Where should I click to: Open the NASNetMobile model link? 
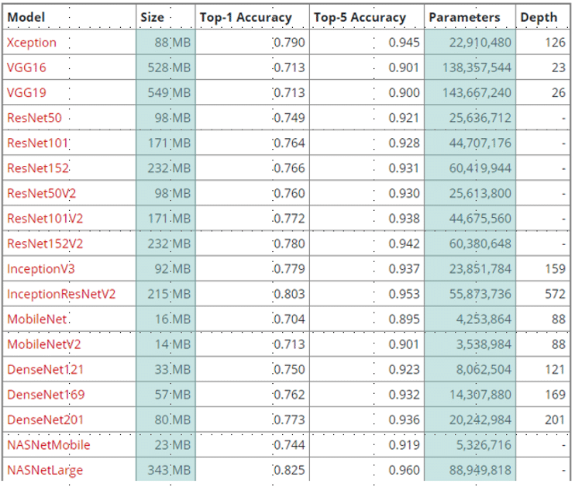point(48,445)
